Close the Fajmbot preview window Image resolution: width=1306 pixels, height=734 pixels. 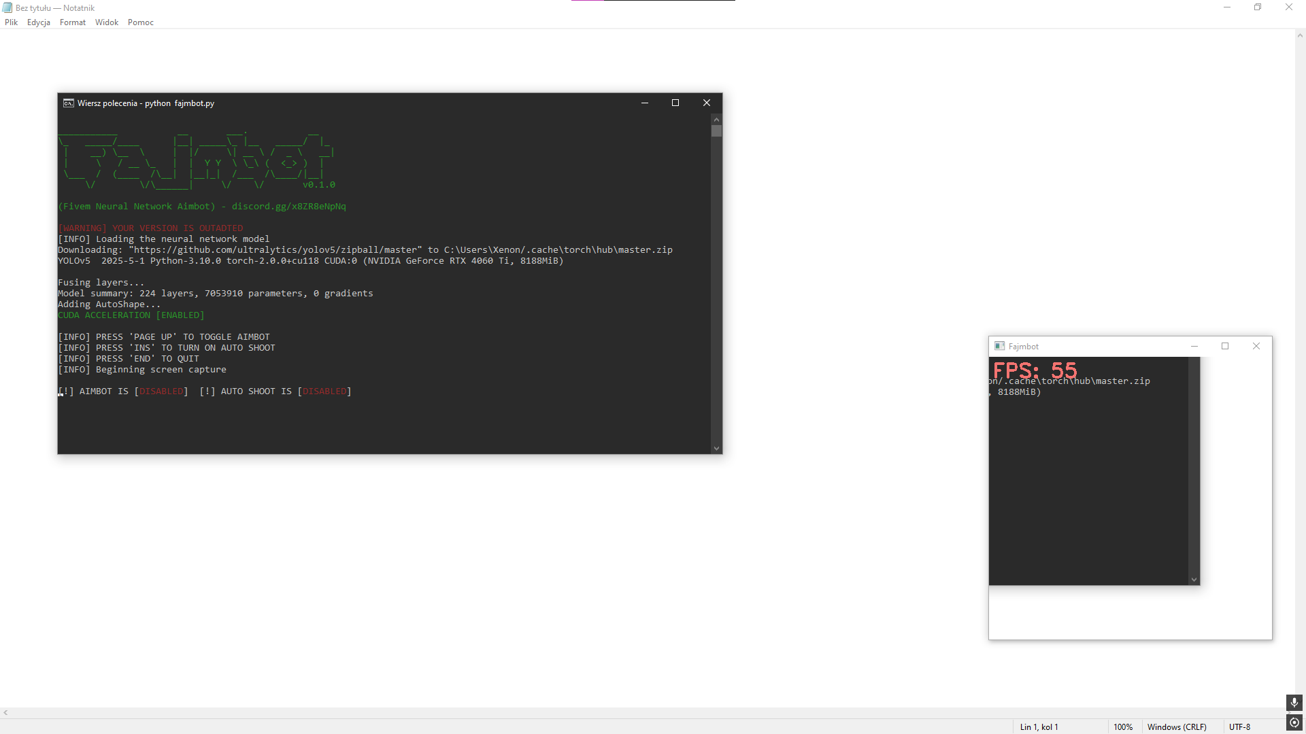pyautogui.click(x=1256, y=346)
